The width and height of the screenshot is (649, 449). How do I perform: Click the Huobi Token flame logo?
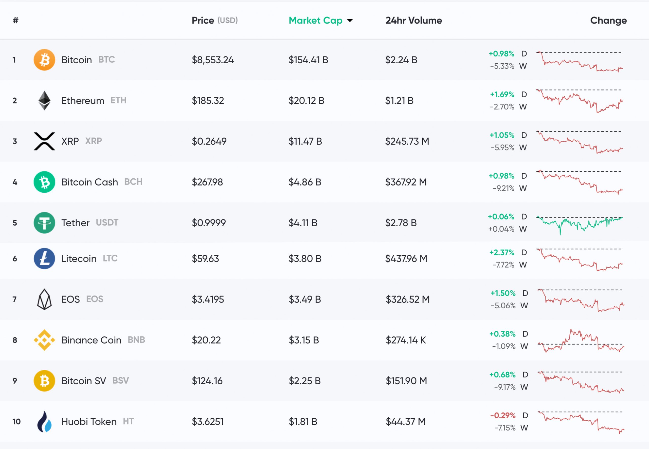pos(44,421)
